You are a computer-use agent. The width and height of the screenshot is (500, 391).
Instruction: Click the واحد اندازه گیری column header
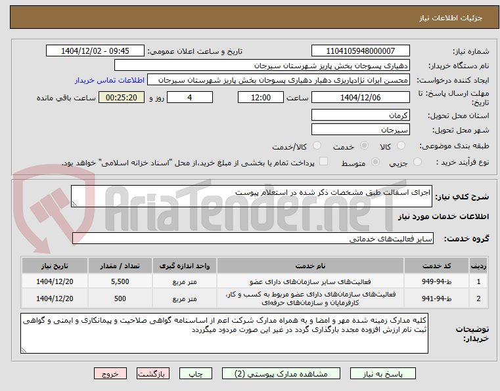pos(185,266)
